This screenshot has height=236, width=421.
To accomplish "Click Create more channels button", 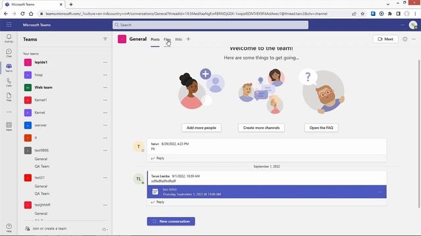I will [261, 128].
